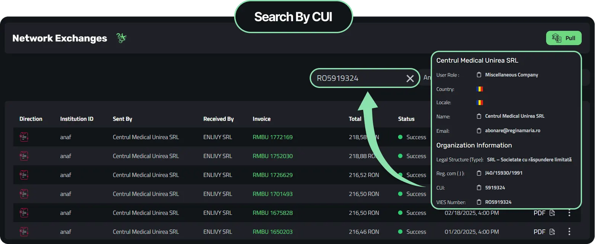595x244 pixels.
Task: Click direction icon in RMBU 1726629 row
Action: [x=24, y=175]
